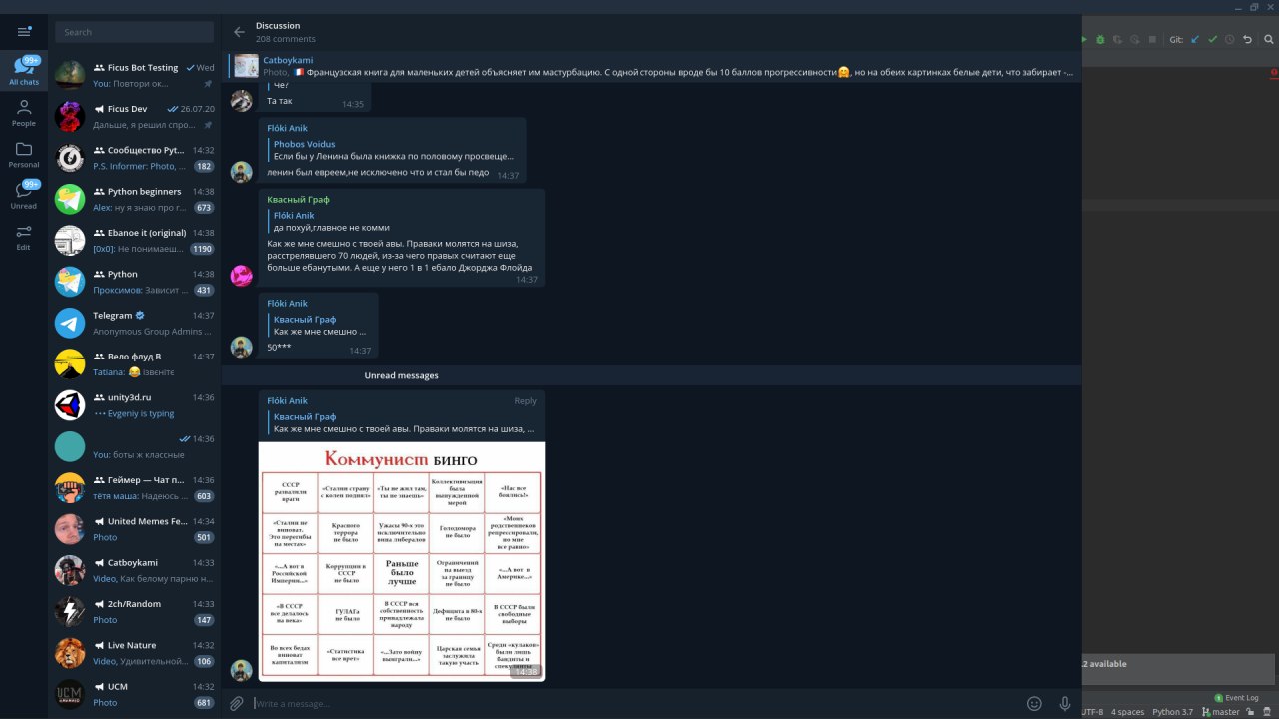Open the 2ch/Random channel
1279x719 pixels.
pos(135,611)
